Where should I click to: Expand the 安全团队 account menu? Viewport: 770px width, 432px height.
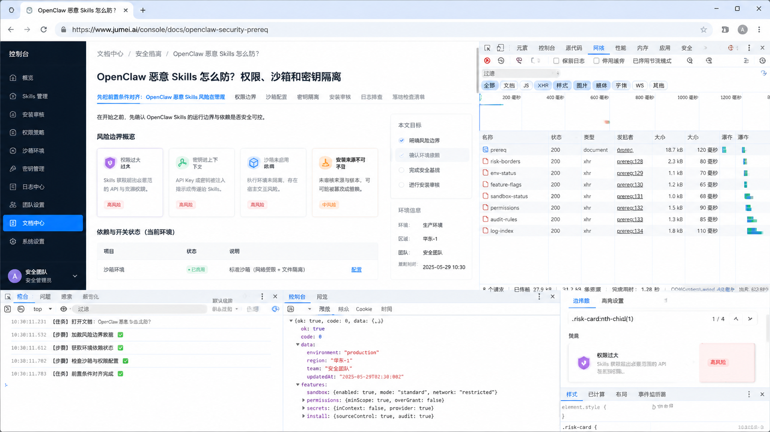[x=75, y=276]
